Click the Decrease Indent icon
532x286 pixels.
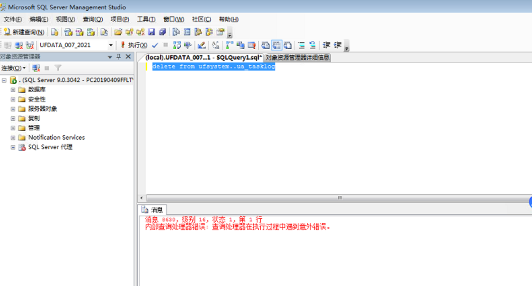327,45
